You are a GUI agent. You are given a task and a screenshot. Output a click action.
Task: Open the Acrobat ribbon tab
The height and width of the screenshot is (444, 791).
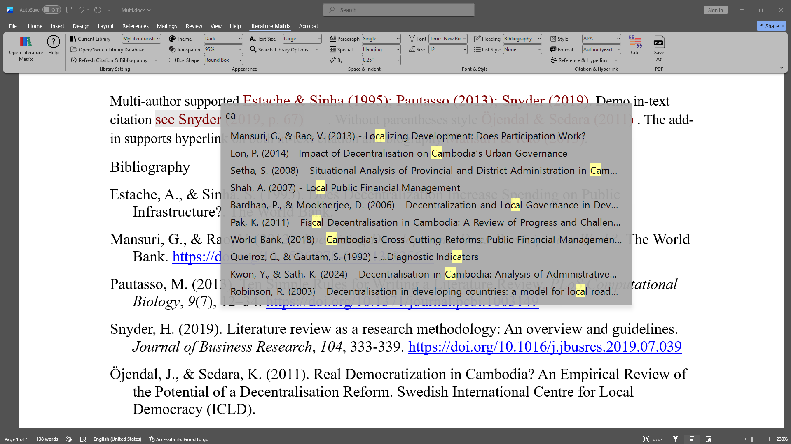308,26
